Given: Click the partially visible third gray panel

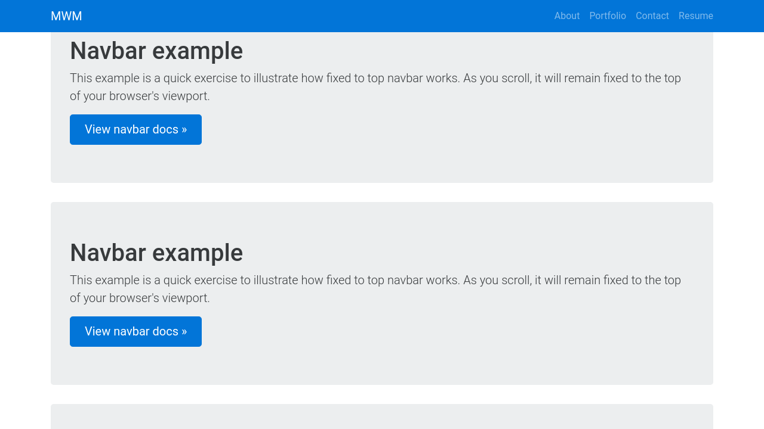Looking at the screenshot, I should (382, 417).
